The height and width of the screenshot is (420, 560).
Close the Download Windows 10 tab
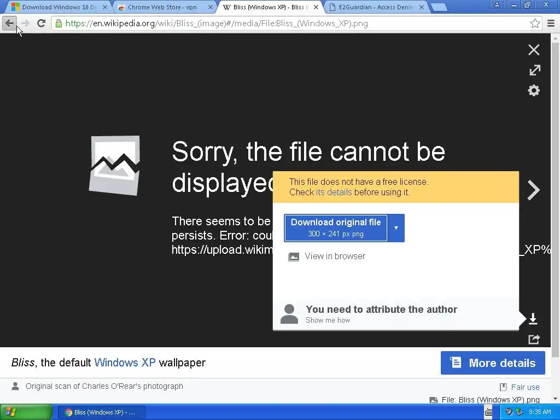coord(105,7)
